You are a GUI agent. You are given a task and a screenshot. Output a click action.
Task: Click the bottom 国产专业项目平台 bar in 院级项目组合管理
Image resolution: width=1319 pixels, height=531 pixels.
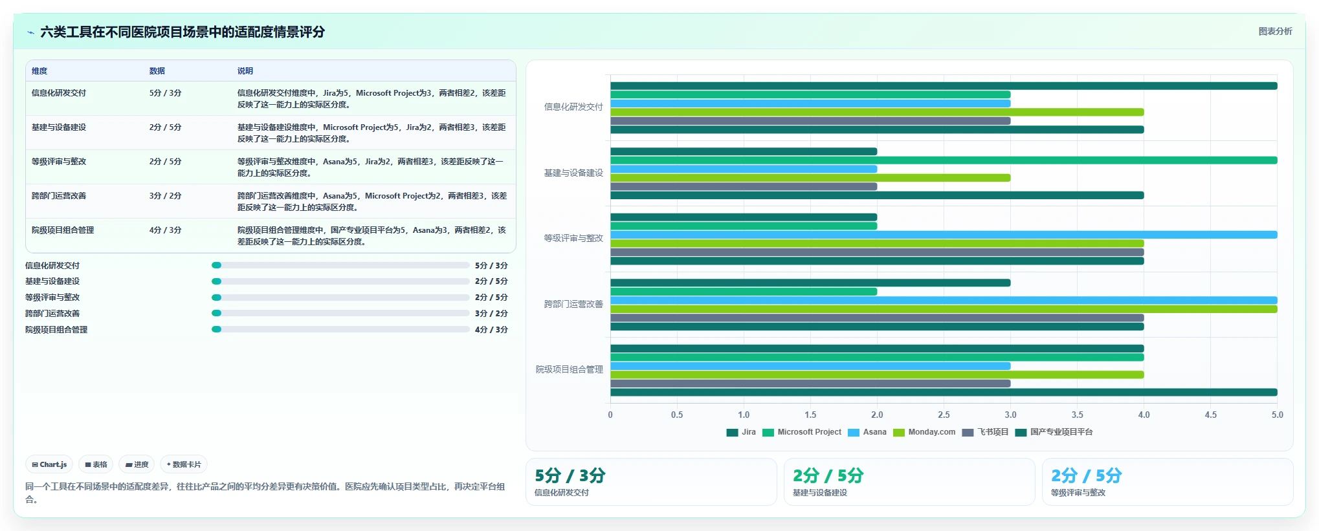click(944, 392)
